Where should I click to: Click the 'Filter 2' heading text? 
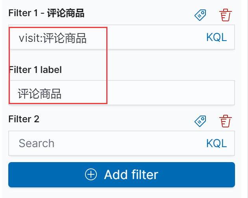click(24, 119)
